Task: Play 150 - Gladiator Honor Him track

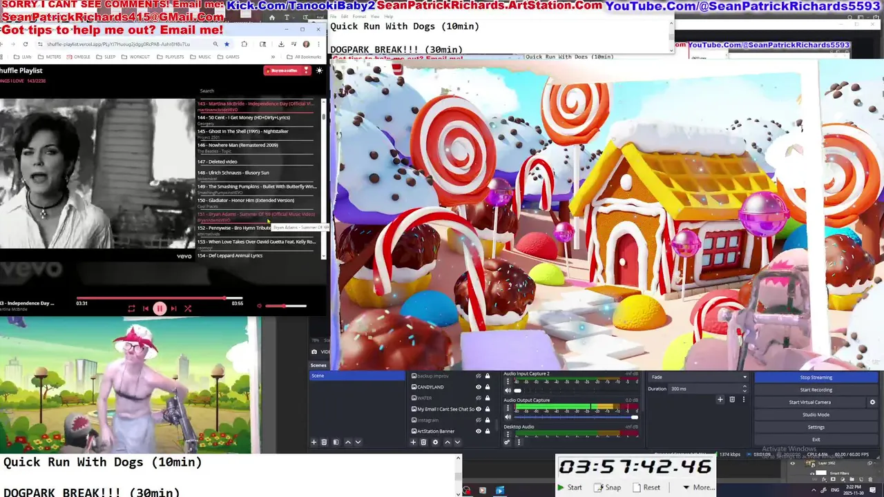Action: pos(257,202)
